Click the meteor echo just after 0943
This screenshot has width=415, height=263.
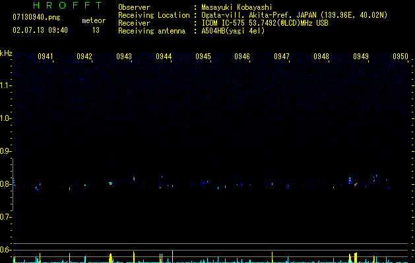coord(134,179)
